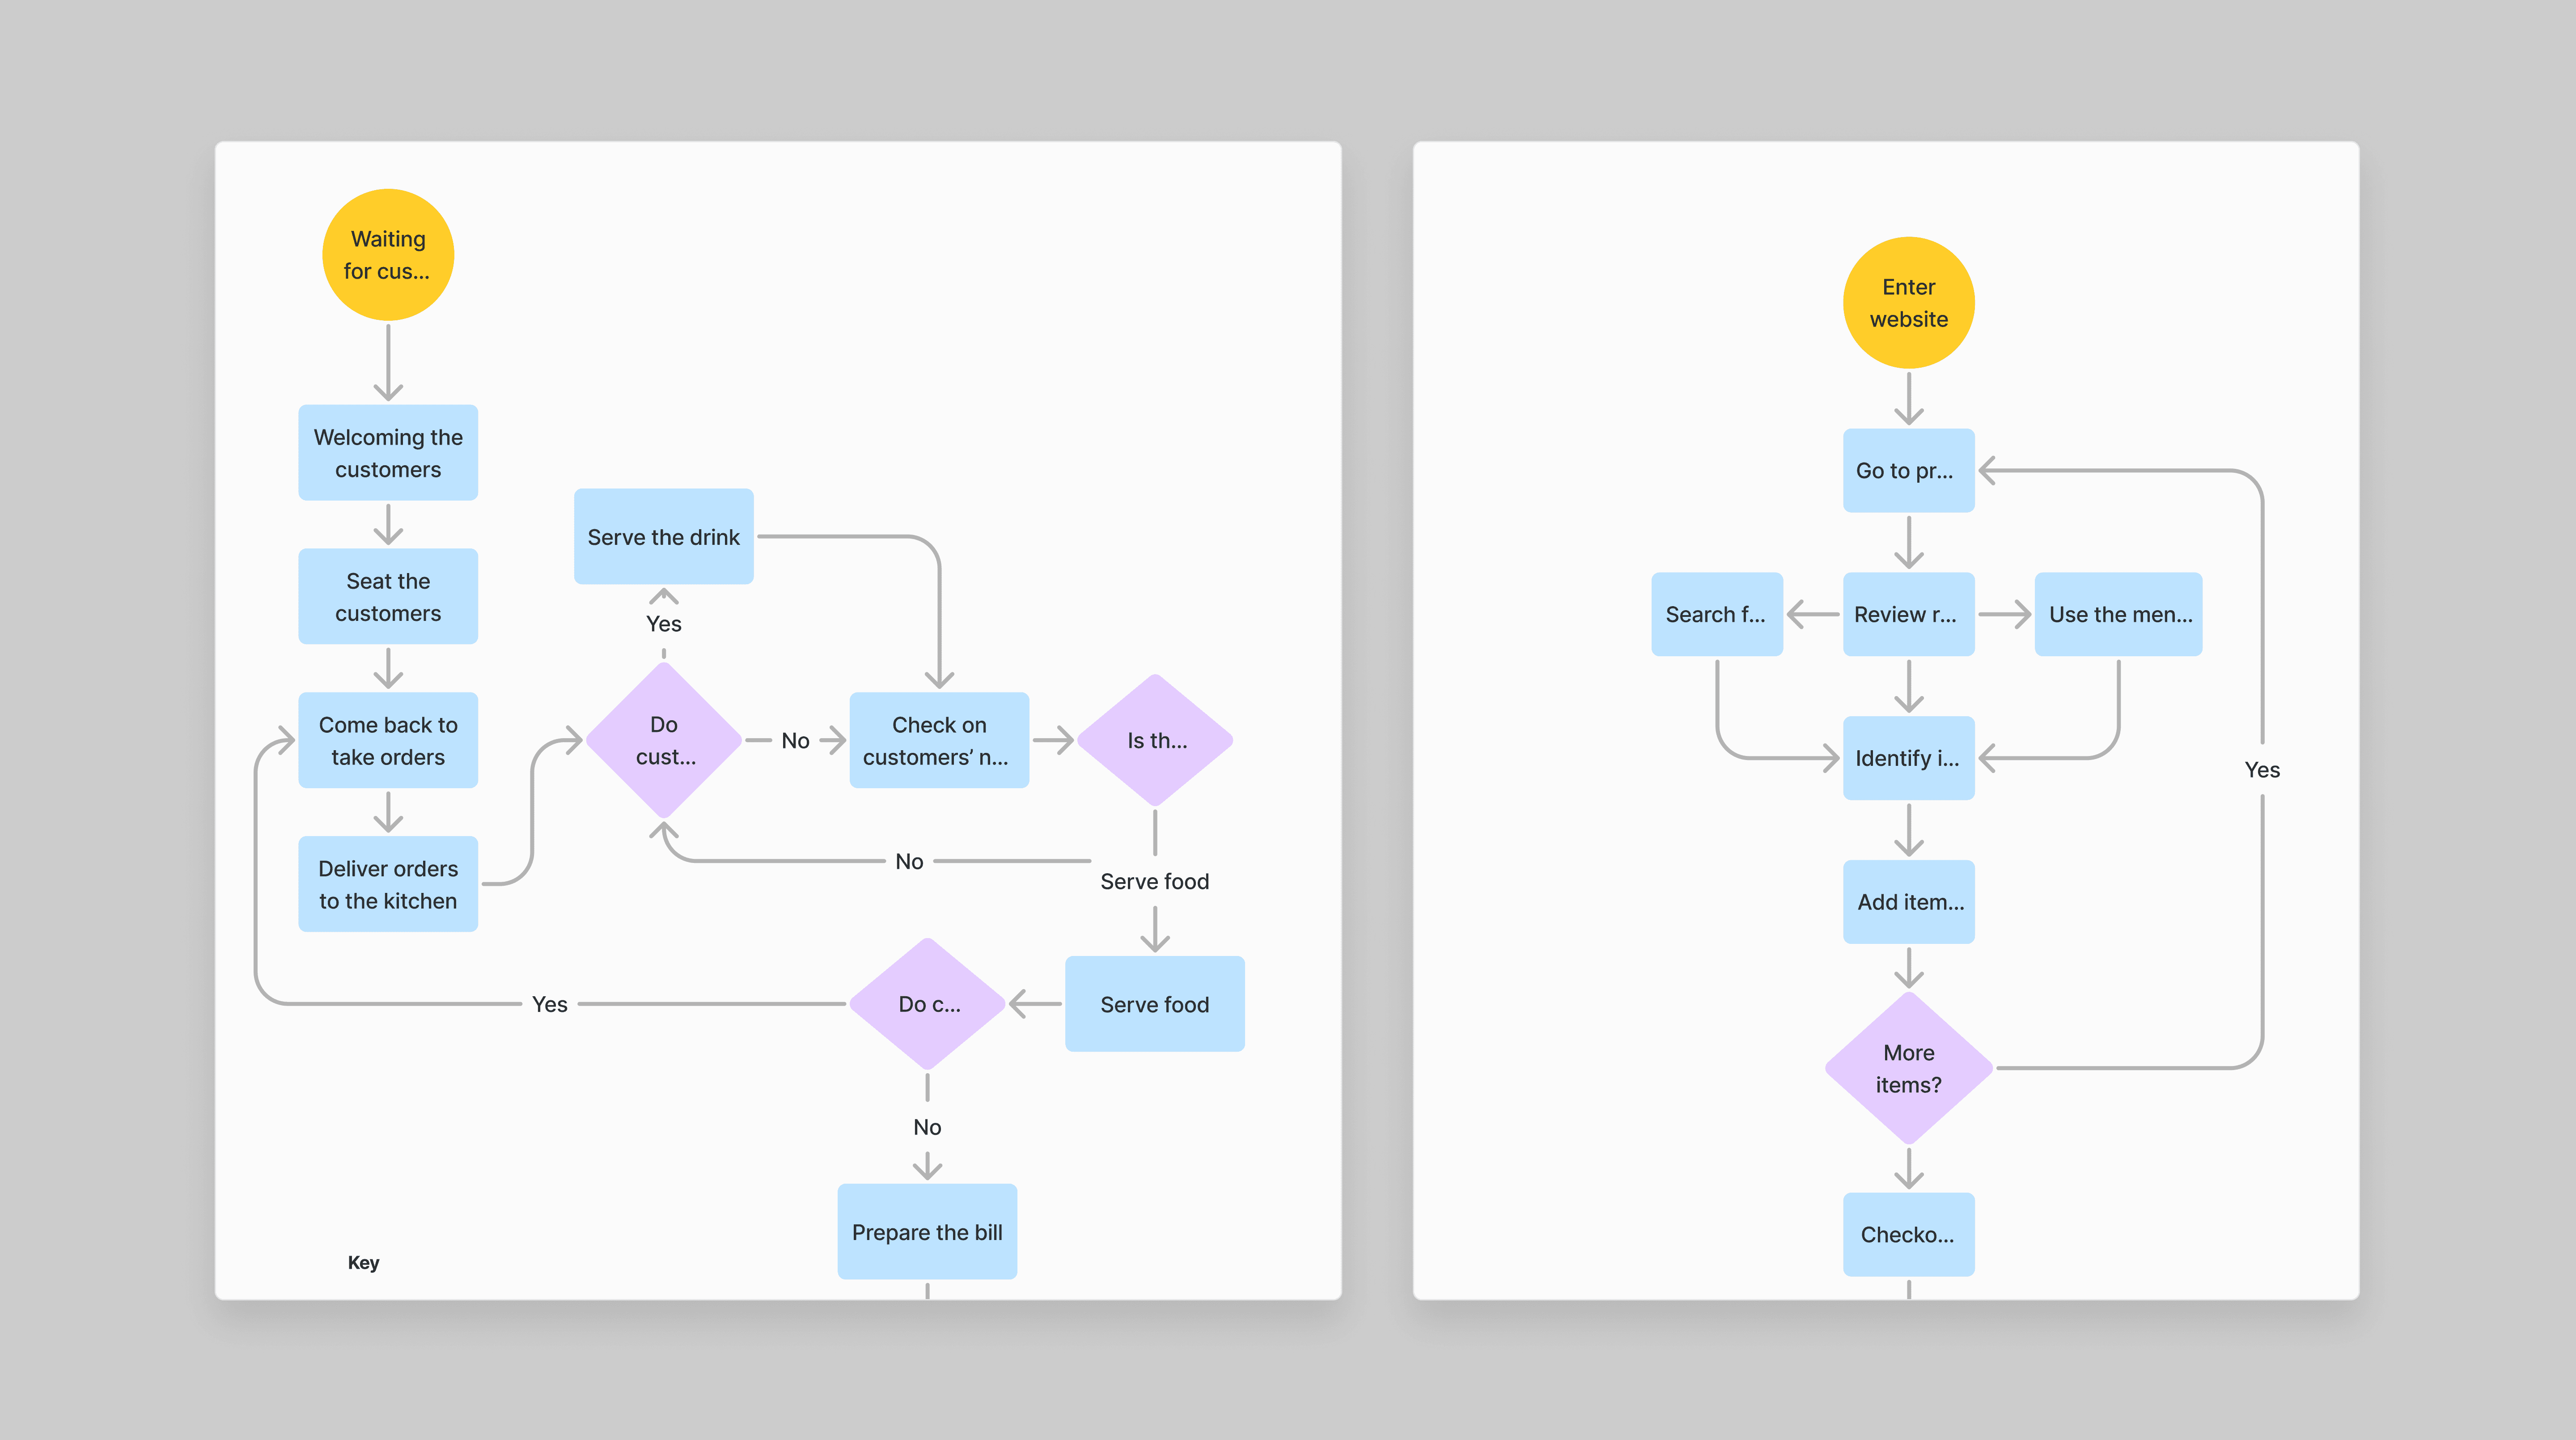
Task: Select the 'Is th...' decision diamond
Action: click(x=1155, y=741)
